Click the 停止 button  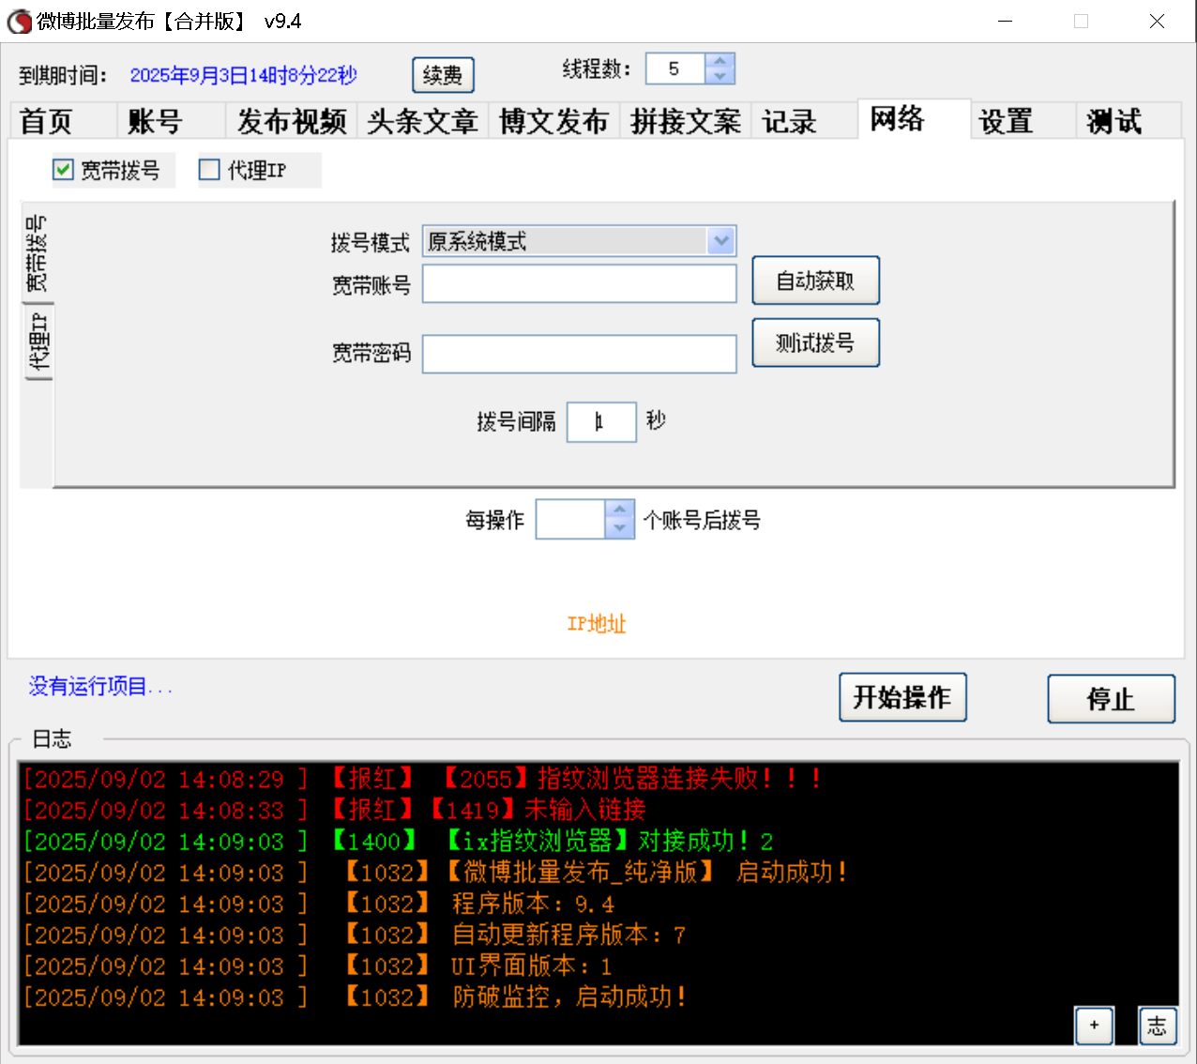click(1111, 698)
